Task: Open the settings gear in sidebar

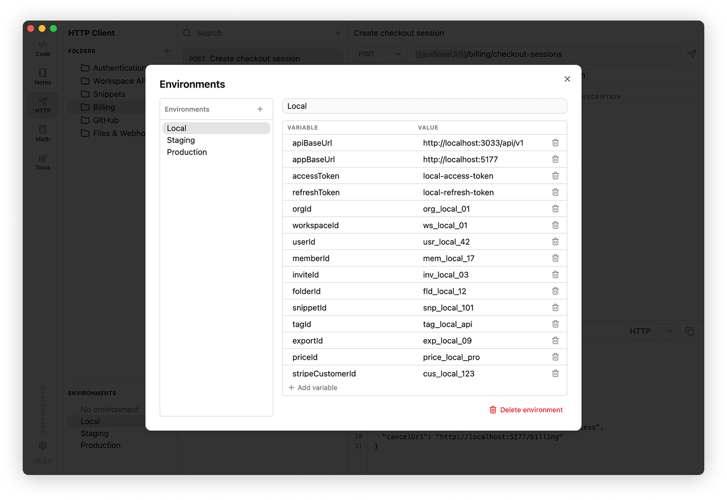Action: point(43,445)
